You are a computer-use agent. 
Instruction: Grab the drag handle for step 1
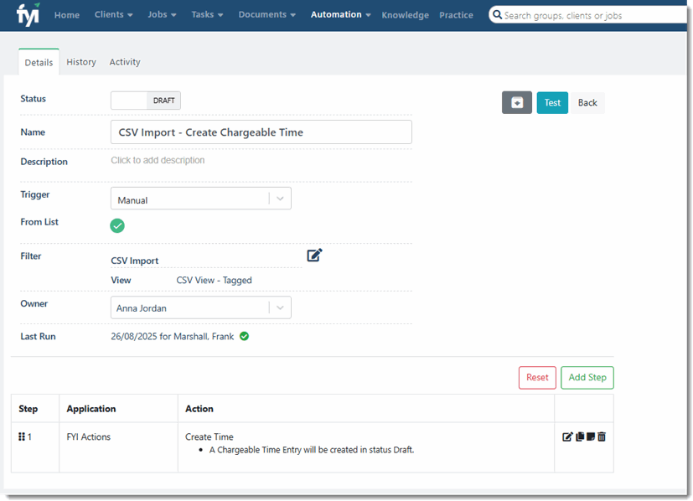21,436
